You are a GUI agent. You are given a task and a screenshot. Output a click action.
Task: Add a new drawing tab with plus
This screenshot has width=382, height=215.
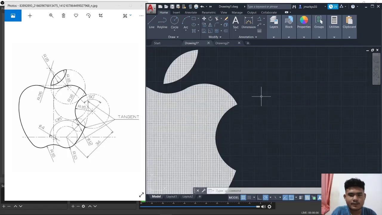tap(248, 43)
